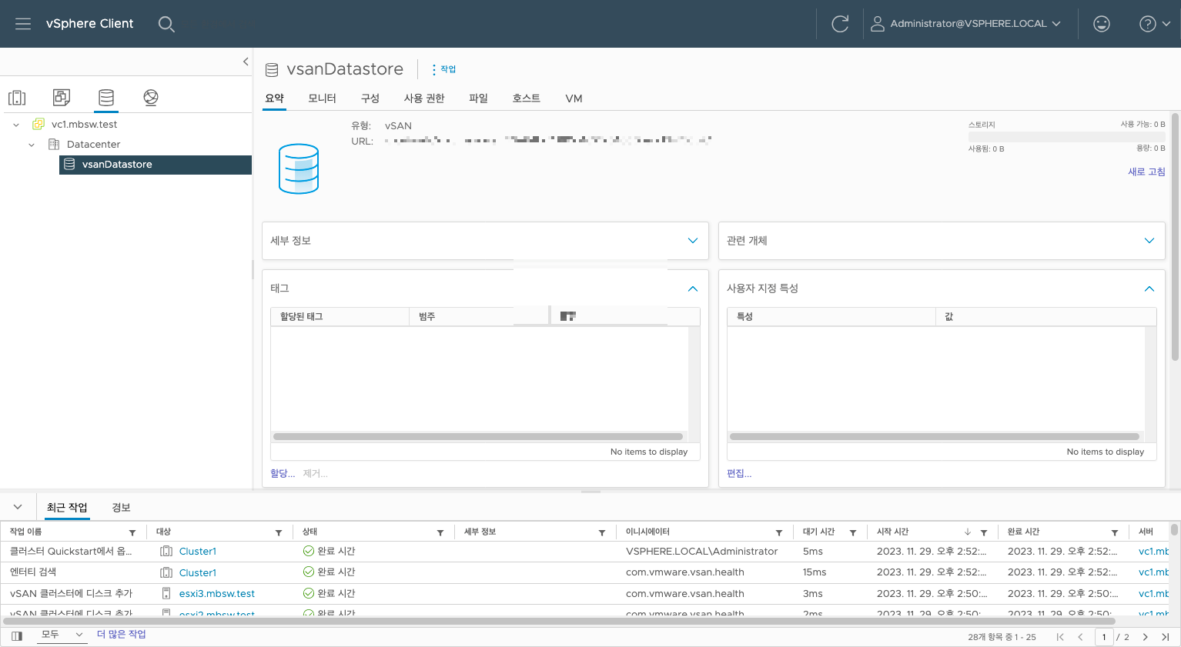This screenshot has height=647, width=1181.
Task: Filter the 상태 column
Action: pos(440,532)
